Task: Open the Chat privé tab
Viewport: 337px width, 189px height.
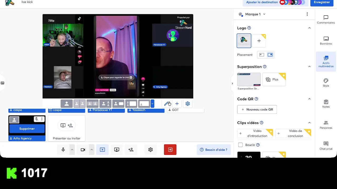Action: pyautogui.click(x=326, y=146)
